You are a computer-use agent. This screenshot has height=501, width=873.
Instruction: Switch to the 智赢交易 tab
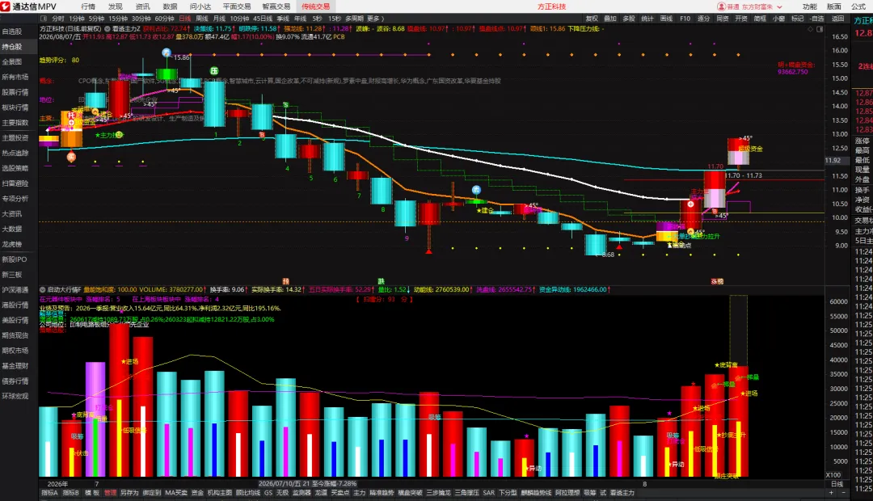click(276, 6)
